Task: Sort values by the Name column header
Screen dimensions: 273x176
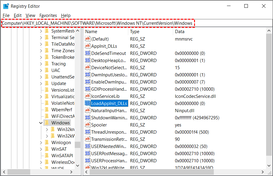Action: (x=106, y=32)
